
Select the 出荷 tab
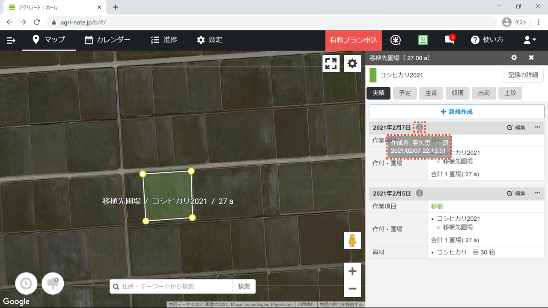point(484,93)
